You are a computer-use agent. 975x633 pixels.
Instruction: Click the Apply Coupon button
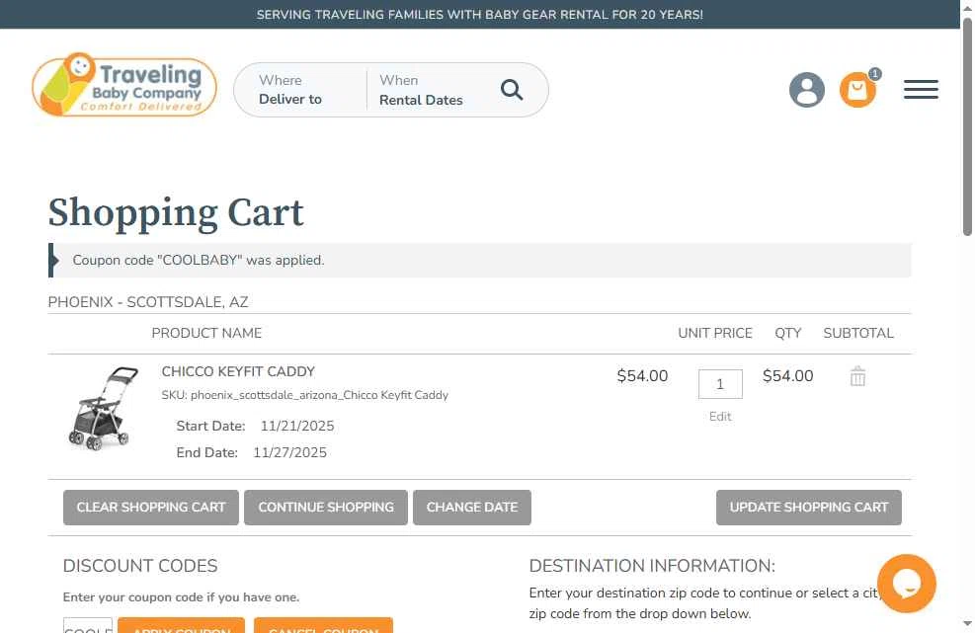tap(181, 625)
